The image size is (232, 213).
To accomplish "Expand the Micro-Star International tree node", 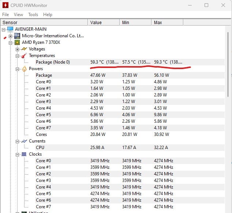I will pyautogui.click(x=11, y=36).
